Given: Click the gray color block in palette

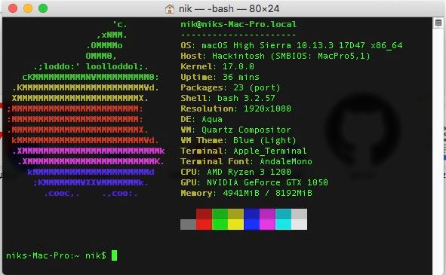Looking at the screenshot, I should 188,225.
